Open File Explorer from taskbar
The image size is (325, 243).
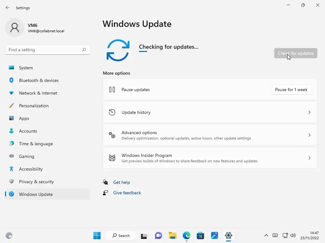(172, 235)
